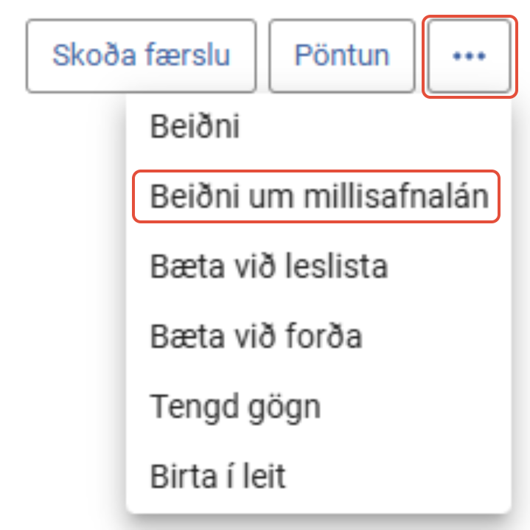Viewport: 530px width, 530px height.
Task: Show related records via Tengd gögn
Action: [x=235, y=405]
